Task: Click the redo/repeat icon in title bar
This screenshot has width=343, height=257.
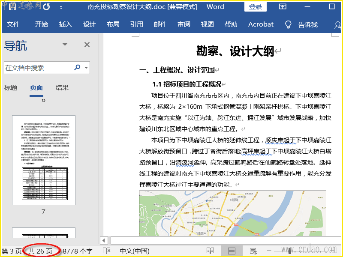Action: point(46,7)
